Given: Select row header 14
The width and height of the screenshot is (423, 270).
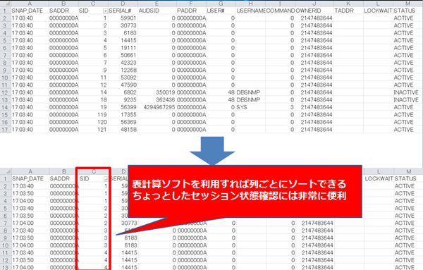Looking at the screenshot, I should click(6, 107).
